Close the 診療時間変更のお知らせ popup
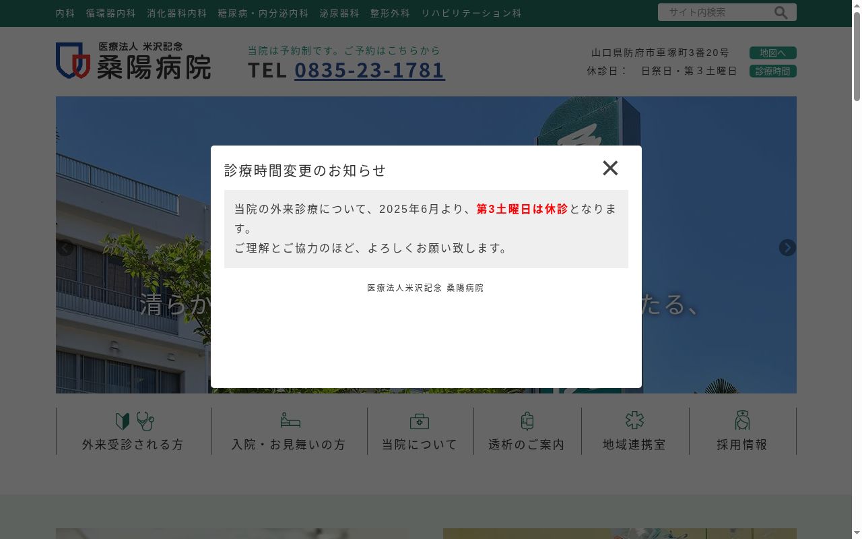Viewport: 862px width, 539px height. [610, 168]
